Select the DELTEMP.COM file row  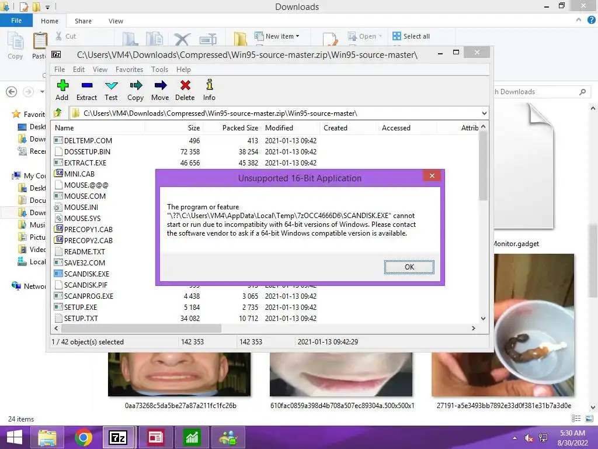tap(265, 140)
